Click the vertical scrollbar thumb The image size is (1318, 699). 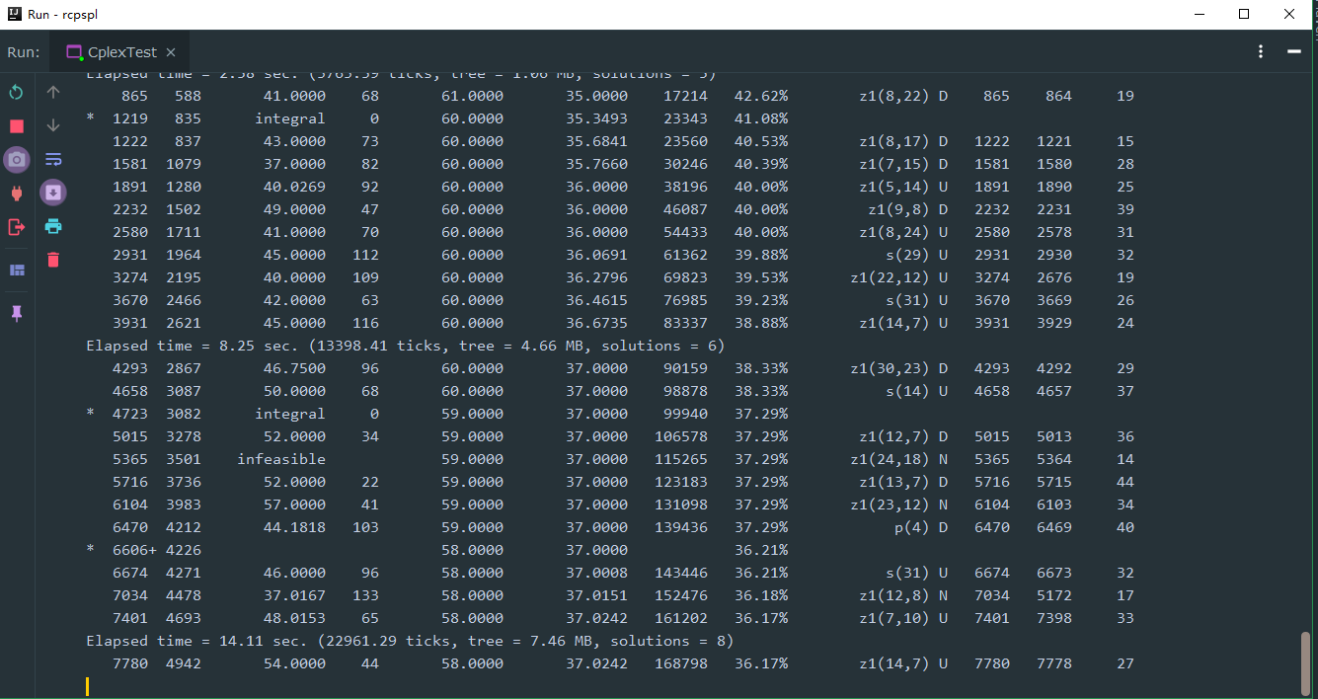[1307, 663]
